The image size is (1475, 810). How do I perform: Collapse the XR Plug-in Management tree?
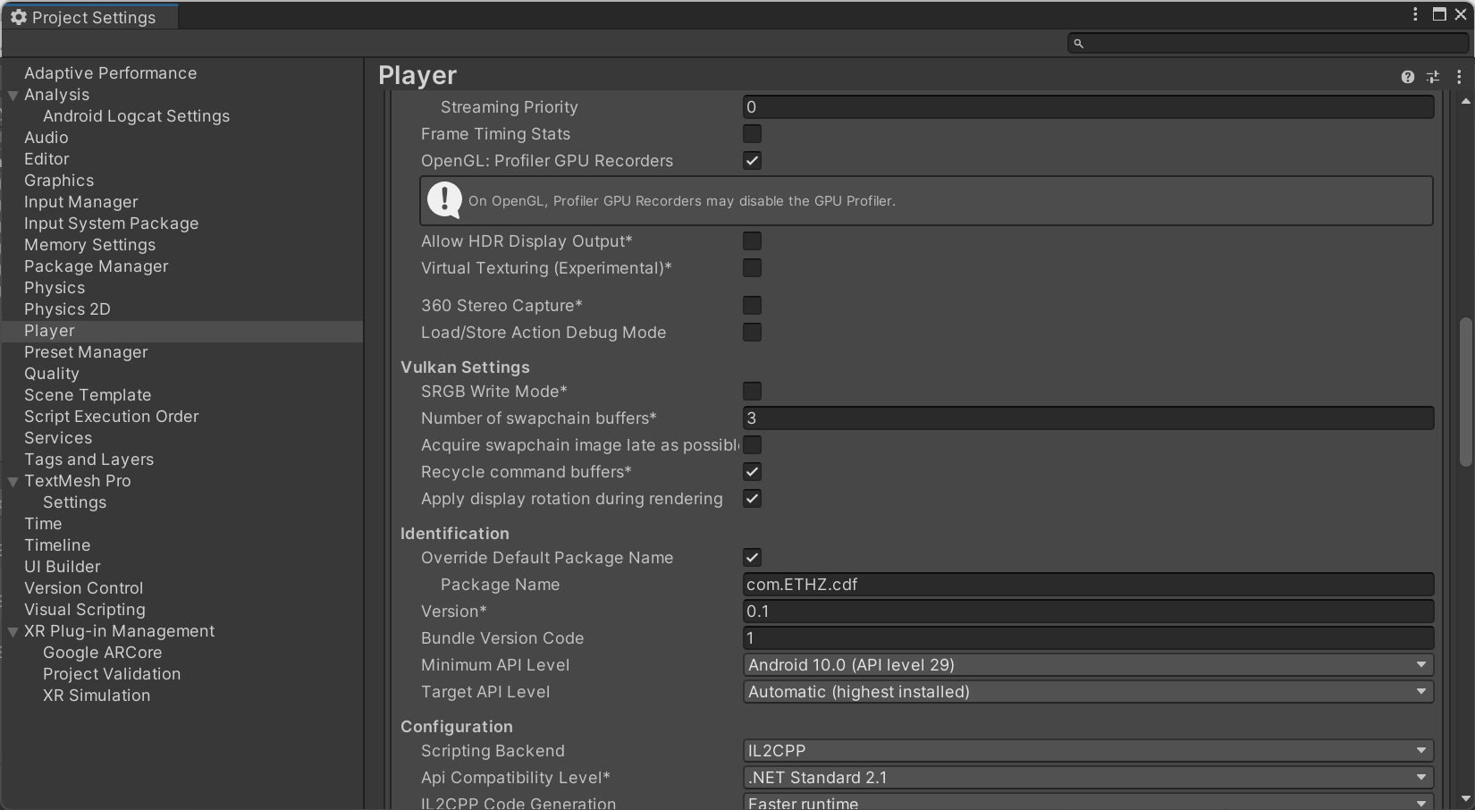[x=13, y=631]
